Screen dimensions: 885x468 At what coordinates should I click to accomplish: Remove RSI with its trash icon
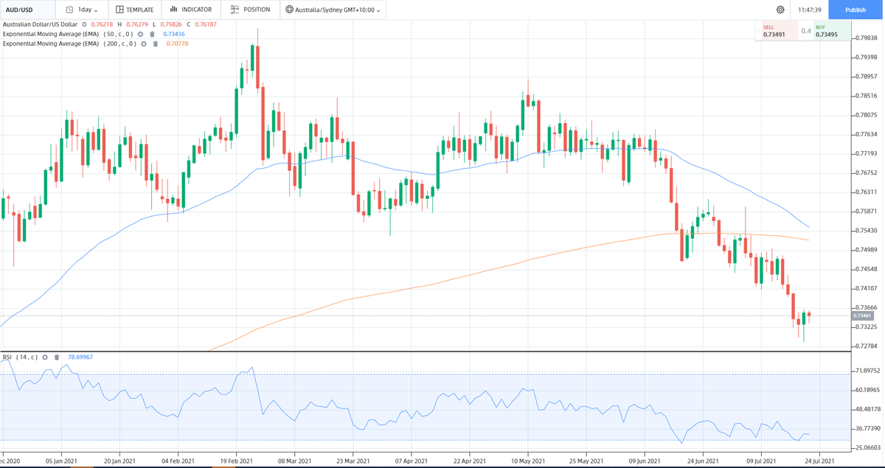click(x=57, y=357)
